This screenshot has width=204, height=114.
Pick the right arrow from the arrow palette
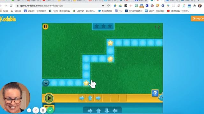(90, 111)
